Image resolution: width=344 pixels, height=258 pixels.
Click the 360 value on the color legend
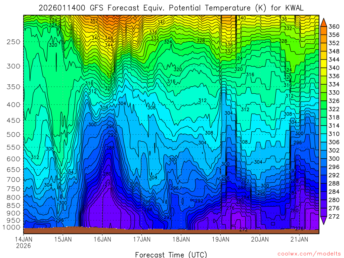[x=334, y=27]
